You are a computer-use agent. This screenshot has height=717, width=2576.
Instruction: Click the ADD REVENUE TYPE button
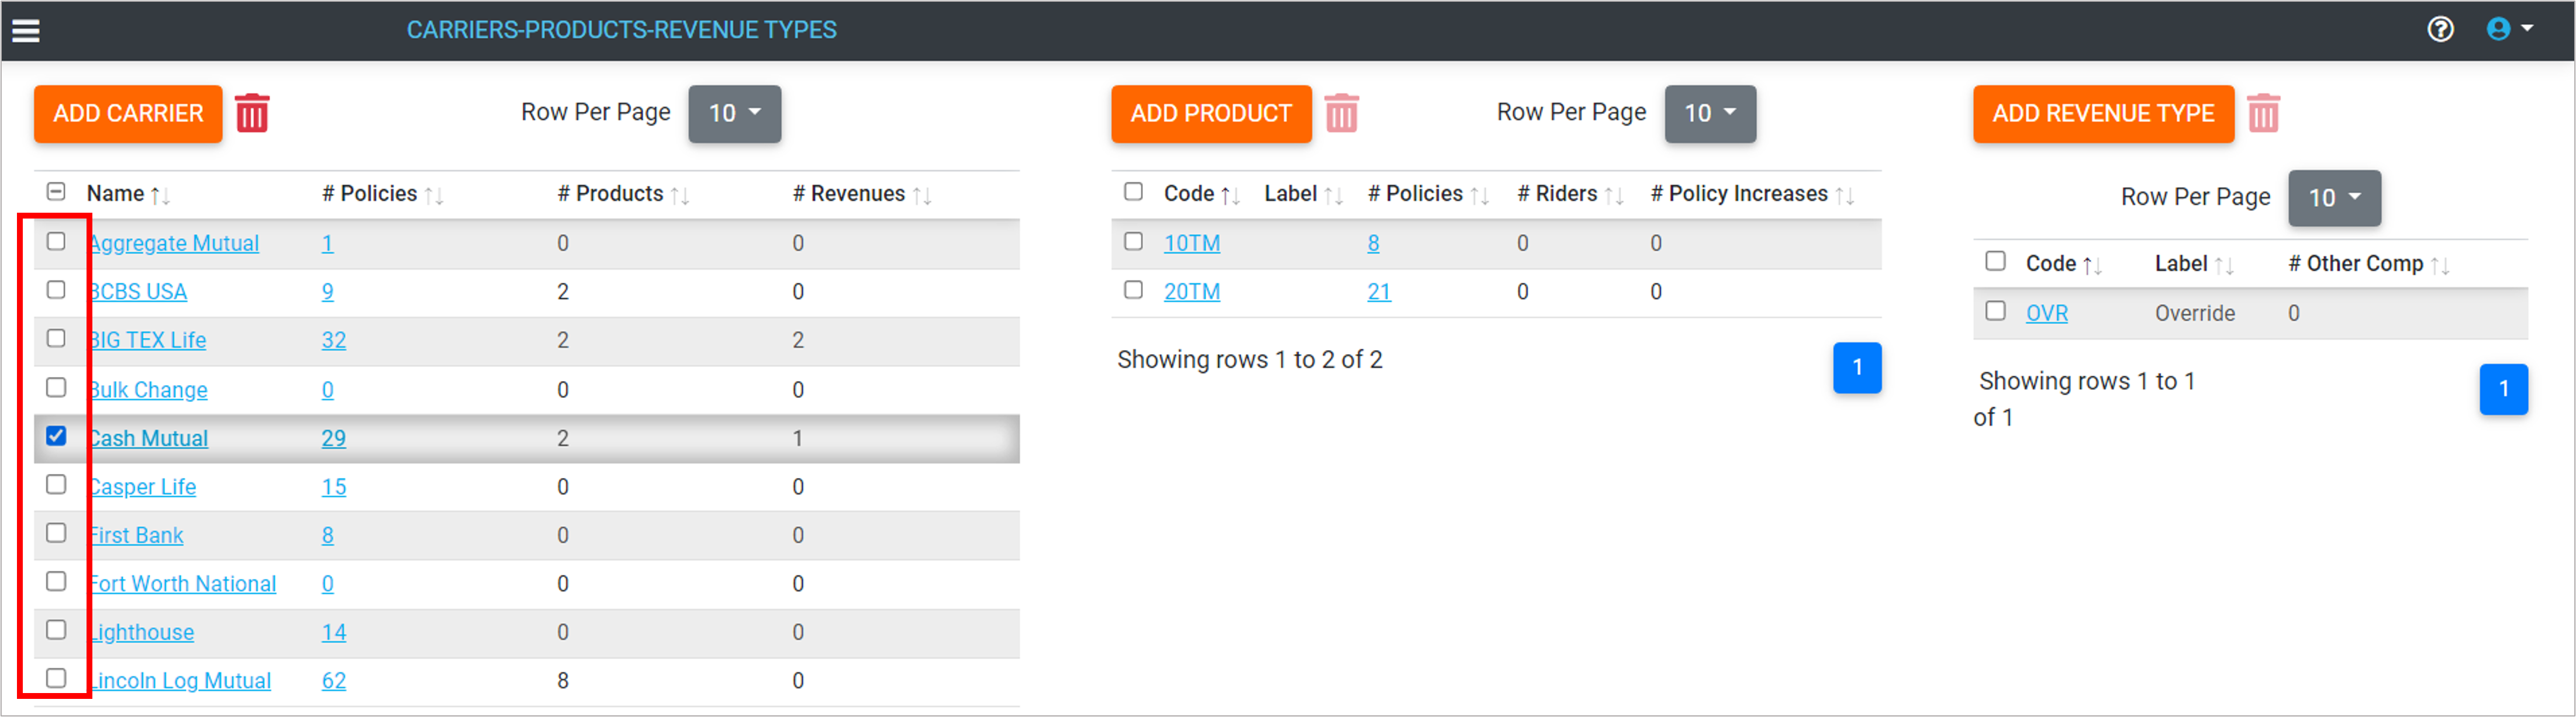2103,113
